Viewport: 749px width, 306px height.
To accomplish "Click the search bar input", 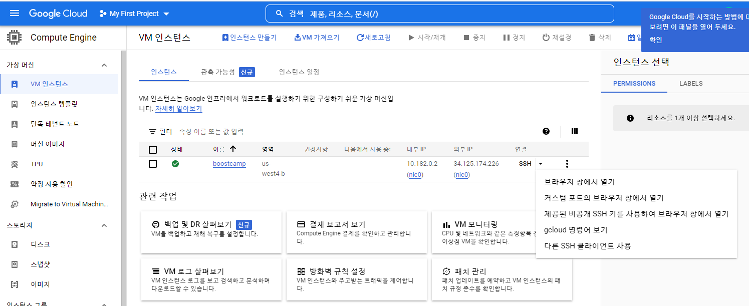I will pyautogui.click(x=439, y=14).
